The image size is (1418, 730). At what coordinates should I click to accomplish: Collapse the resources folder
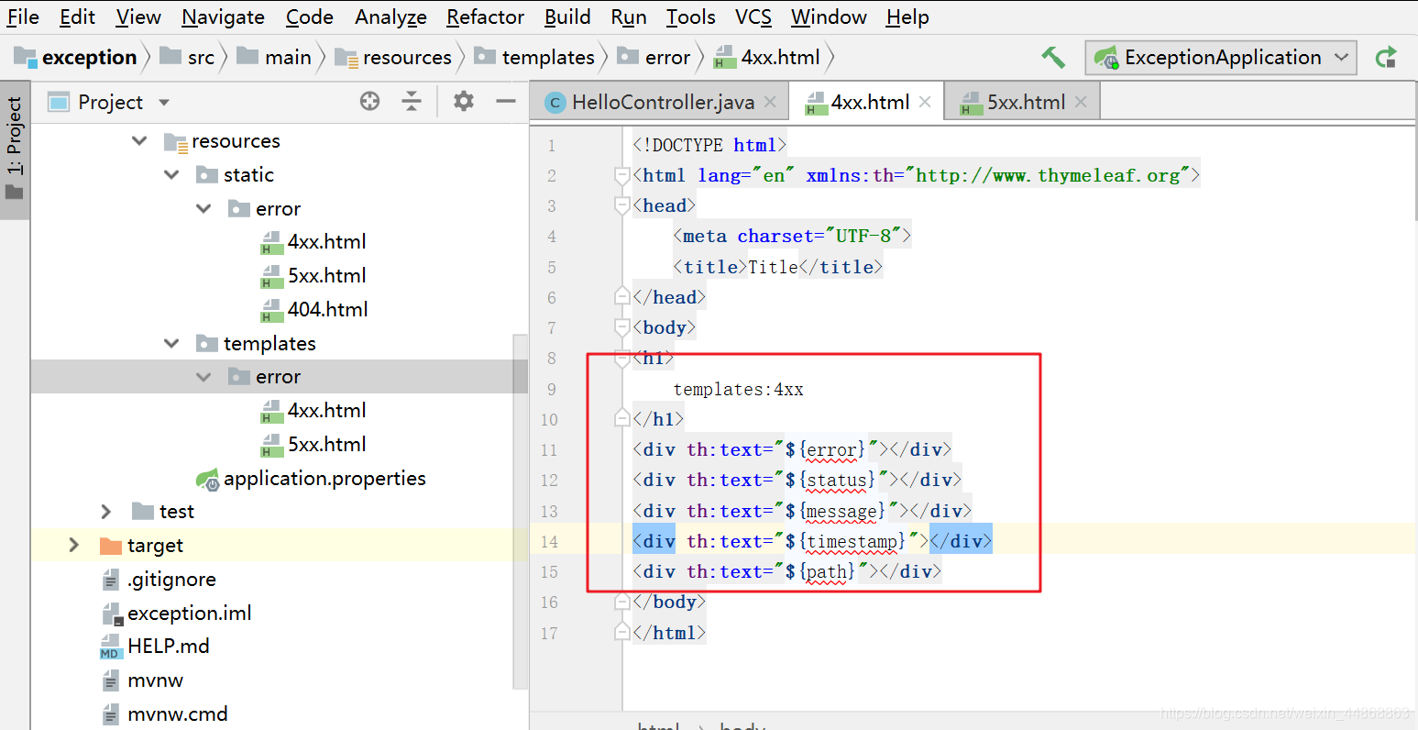(139, 140)
